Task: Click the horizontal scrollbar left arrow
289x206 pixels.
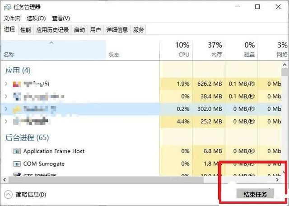Action: point(5,180)
